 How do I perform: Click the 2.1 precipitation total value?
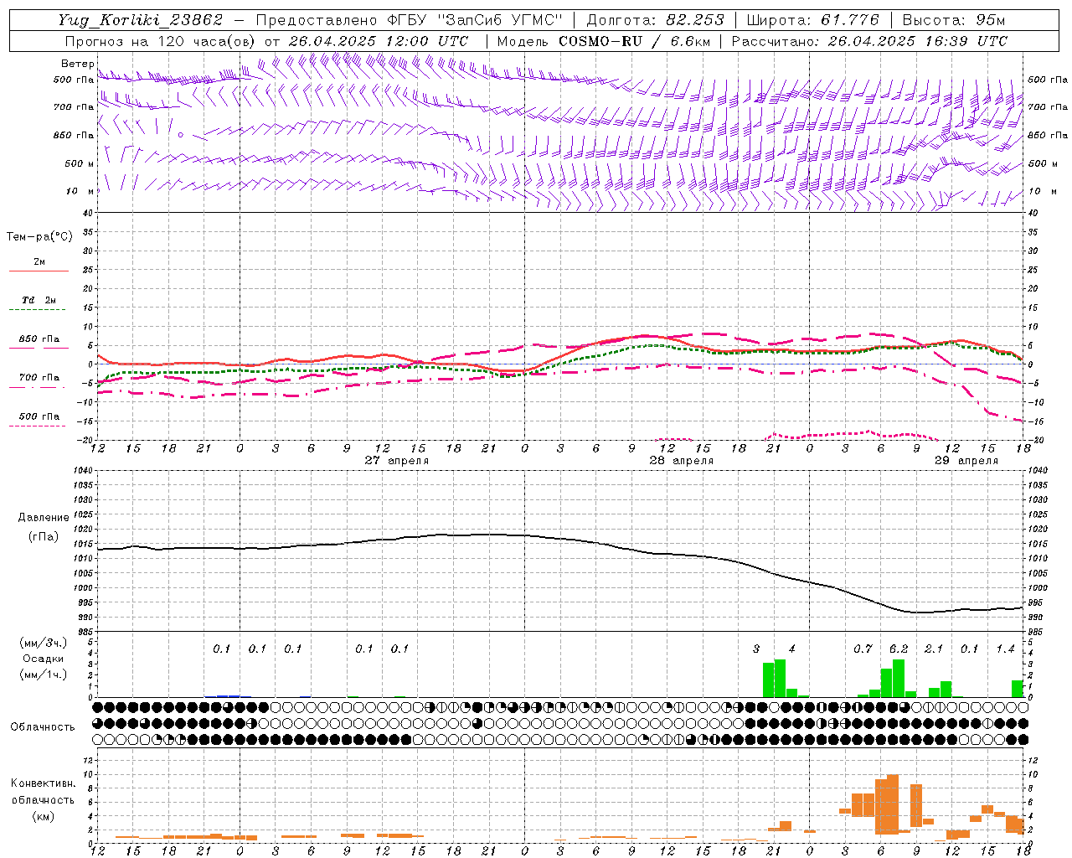click(934, 649)
